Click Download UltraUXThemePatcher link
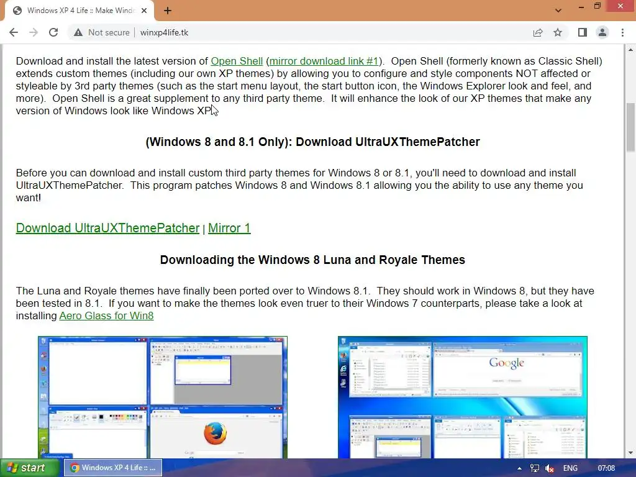 pos(107,228)
